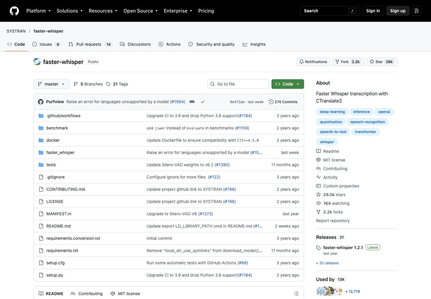Open the README.md file
Screen dimensions: 431x299
click(59, 226)
